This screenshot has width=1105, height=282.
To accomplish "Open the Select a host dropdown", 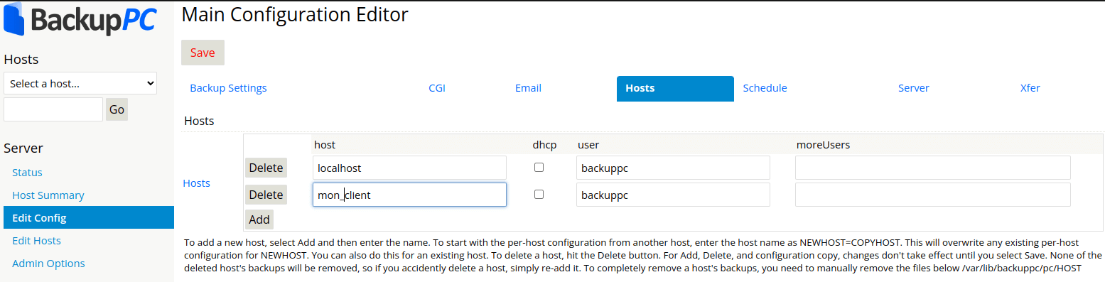I will pyautogui.click(x=80, y=83).
